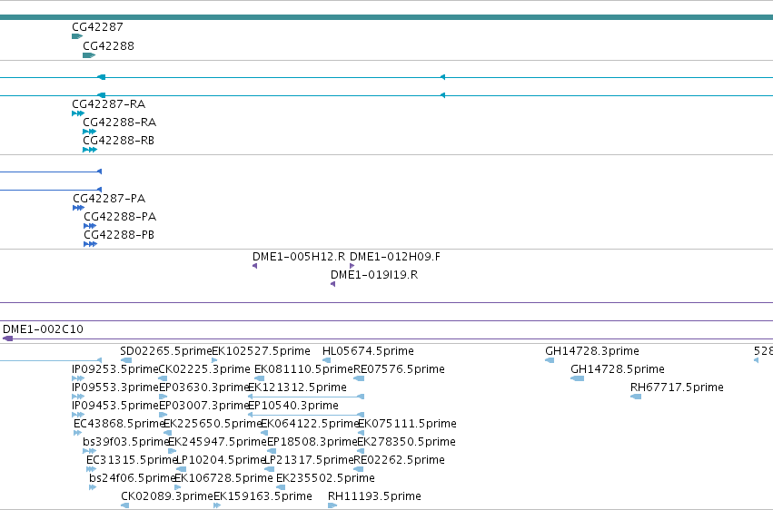Click the EK075111.5prime label
This screenshot has width=773, height=510.
407,424
